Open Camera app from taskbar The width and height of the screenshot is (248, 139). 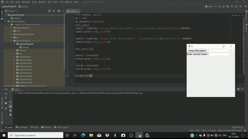[123, 135]
